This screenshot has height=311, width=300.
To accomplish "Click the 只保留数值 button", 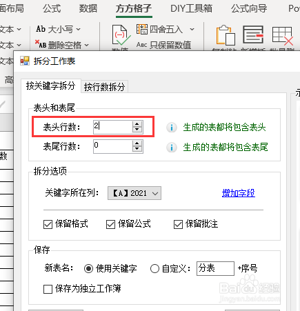I will [x=163, y=45].
